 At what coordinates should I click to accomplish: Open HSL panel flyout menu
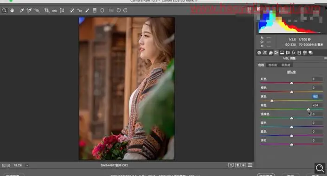tap(325, 58)
